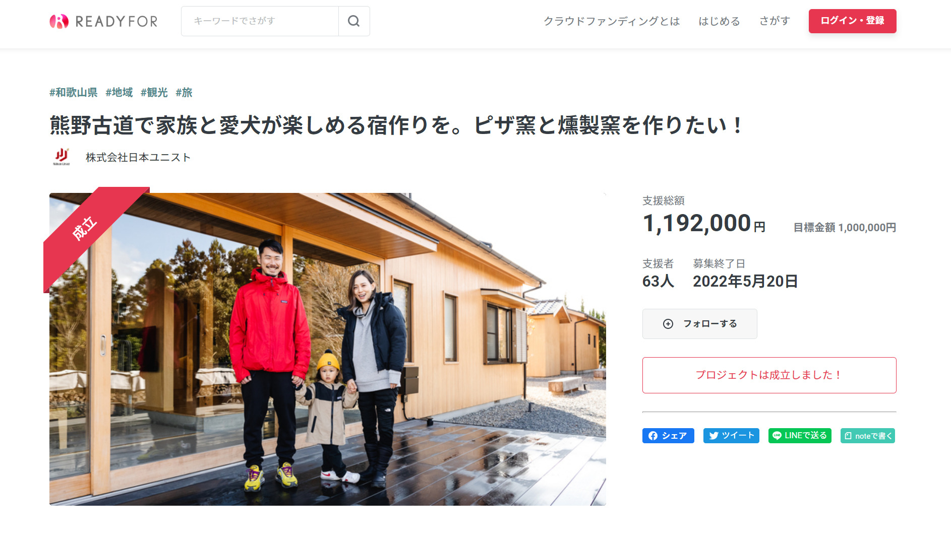Image resolution: width=951 pixels, height=546 pixels.
Task: Open クラウドファンディングとは menu item
Action: 612,21
